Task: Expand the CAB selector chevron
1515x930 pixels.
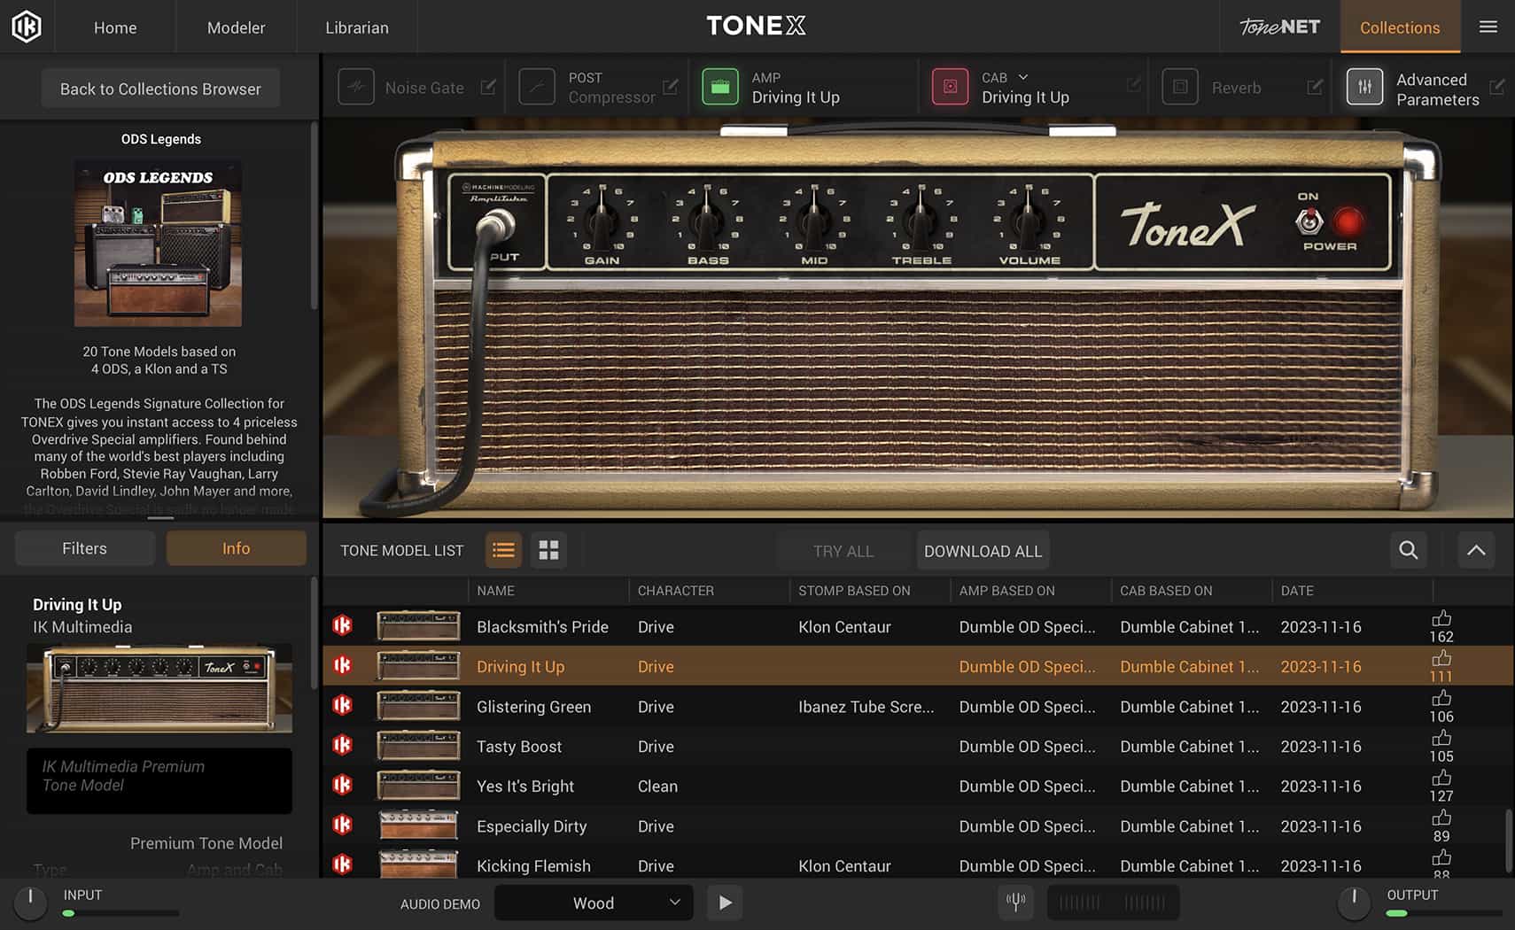Action: click(1022, 77)
